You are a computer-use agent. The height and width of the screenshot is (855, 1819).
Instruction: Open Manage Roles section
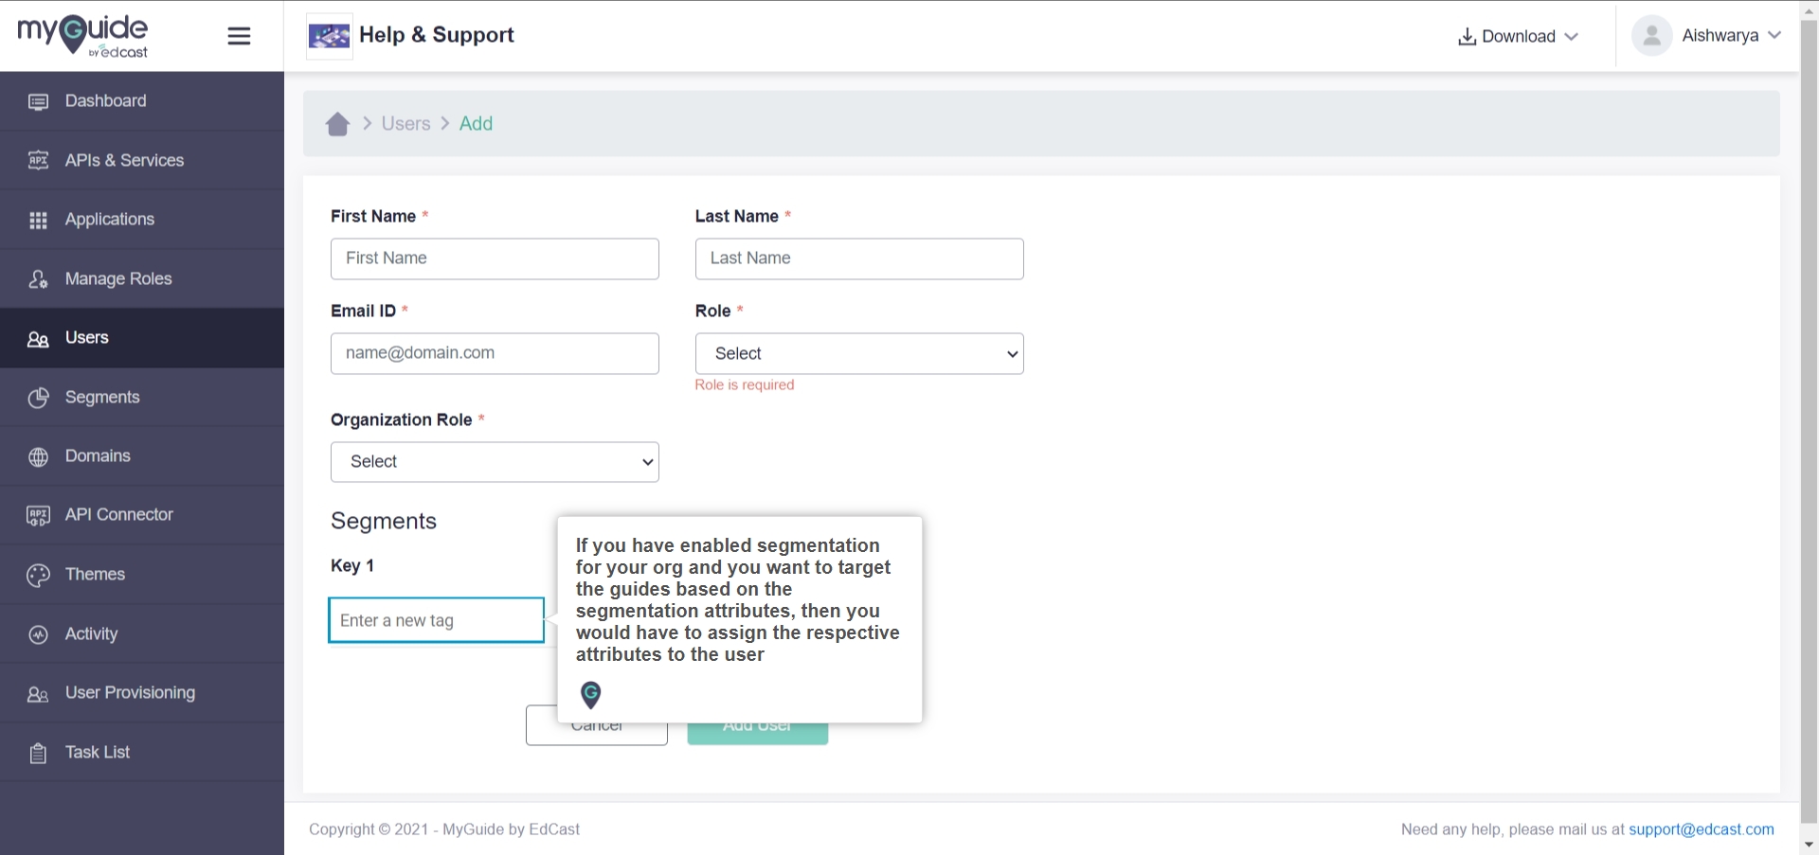click(142, 279)
